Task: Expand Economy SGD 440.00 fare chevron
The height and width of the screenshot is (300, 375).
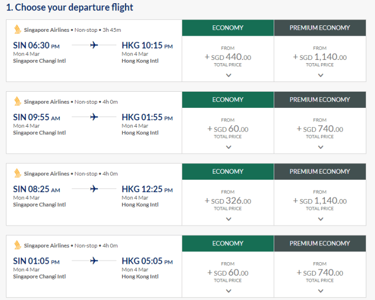Action: coord(228,75)
